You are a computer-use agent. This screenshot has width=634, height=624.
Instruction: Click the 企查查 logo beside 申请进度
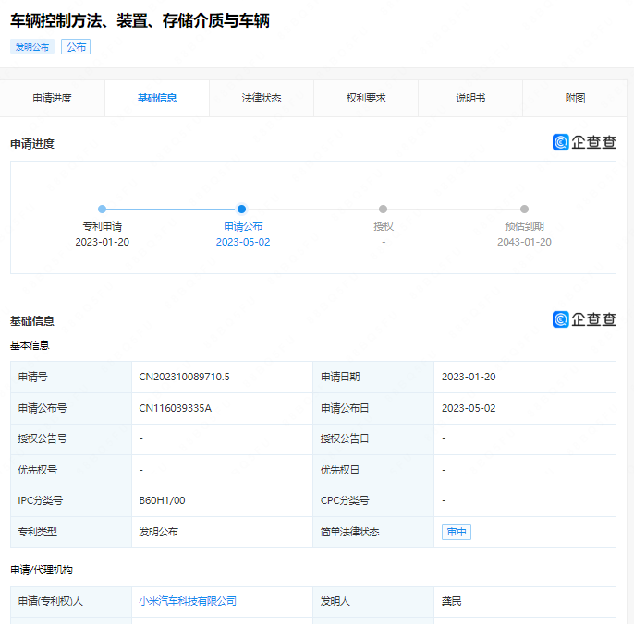[x=584, y=142]
